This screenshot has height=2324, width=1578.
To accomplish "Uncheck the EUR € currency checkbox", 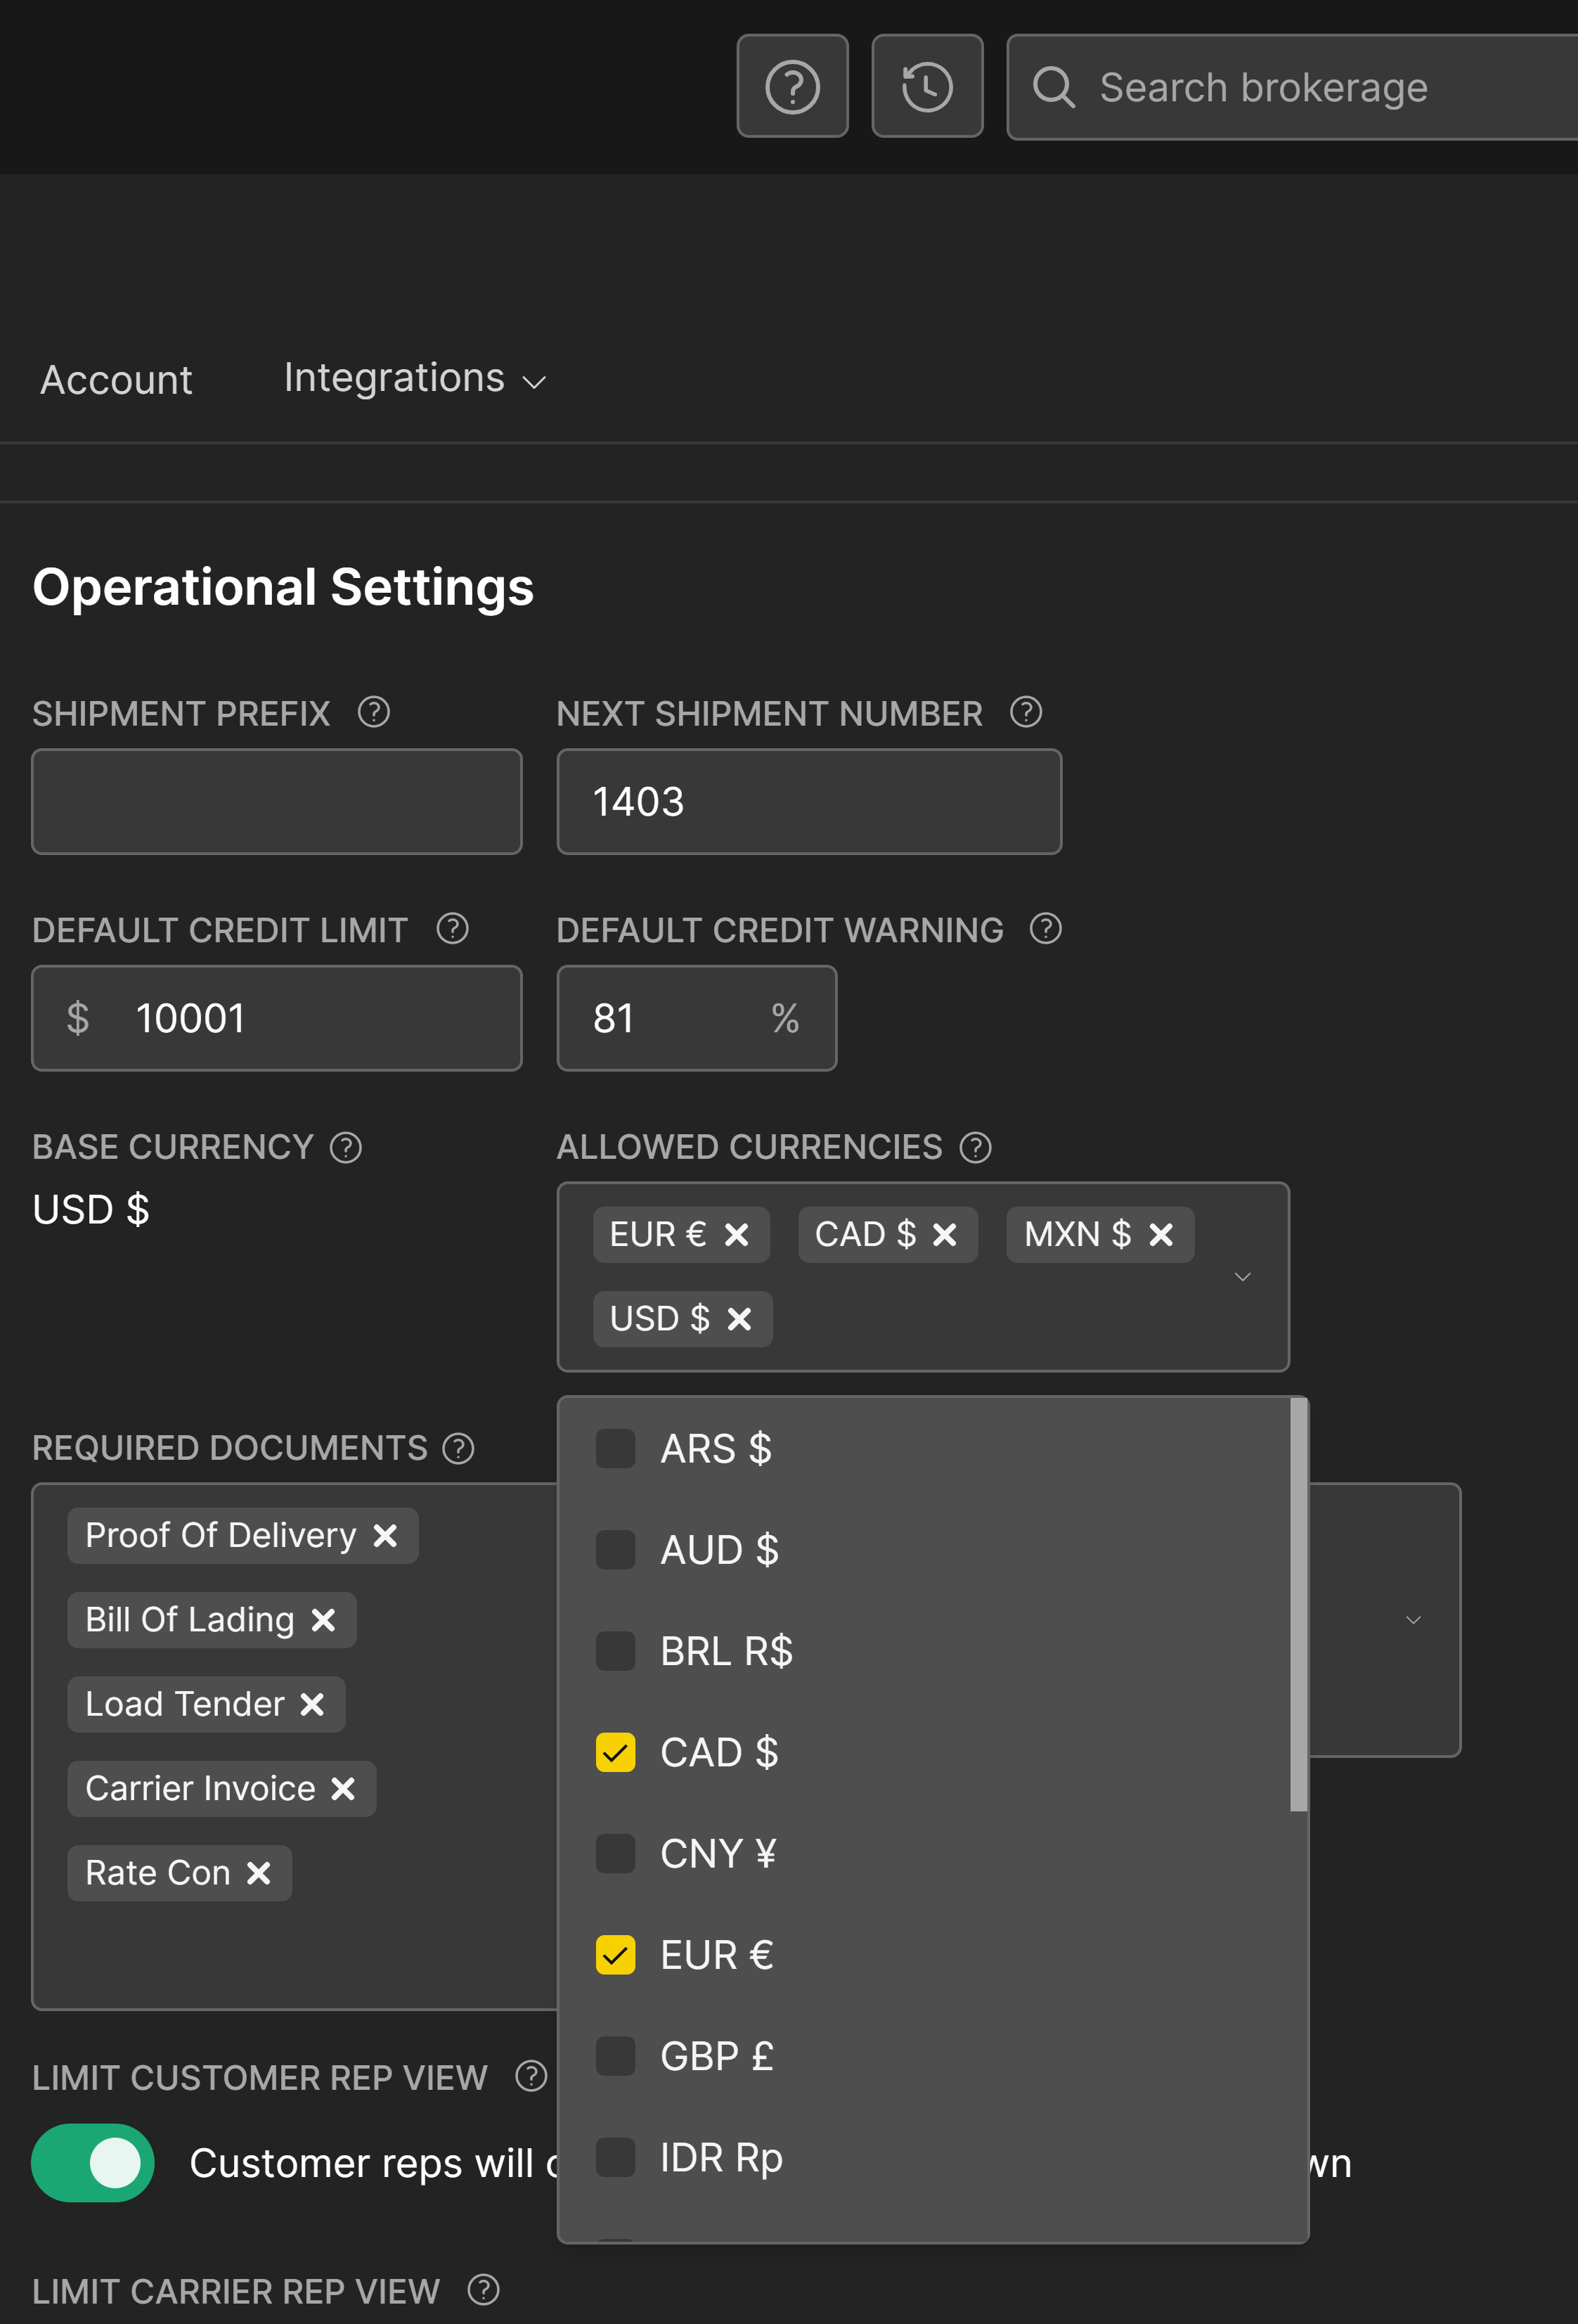I will click(x=616, y=1955).
